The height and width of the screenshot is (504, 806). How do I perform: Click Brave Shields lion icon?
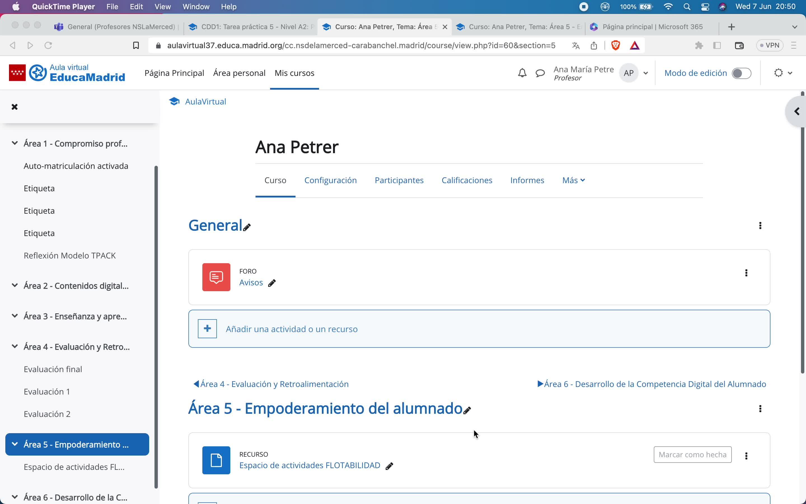615,45
